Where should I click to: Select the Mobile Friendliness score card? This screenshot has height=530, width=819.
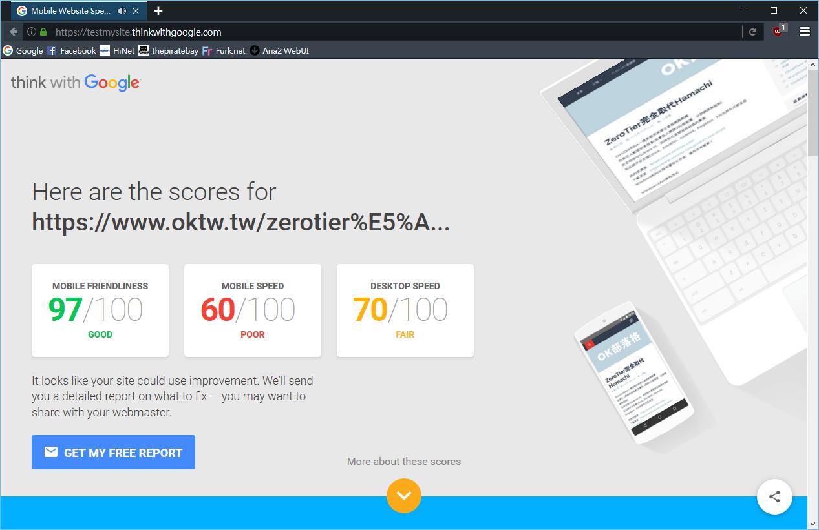[x=100, y=311]
